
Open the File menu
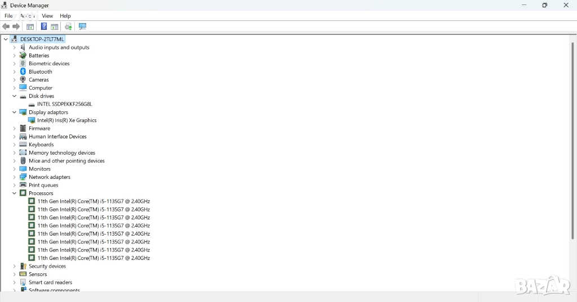pos(8,16)
